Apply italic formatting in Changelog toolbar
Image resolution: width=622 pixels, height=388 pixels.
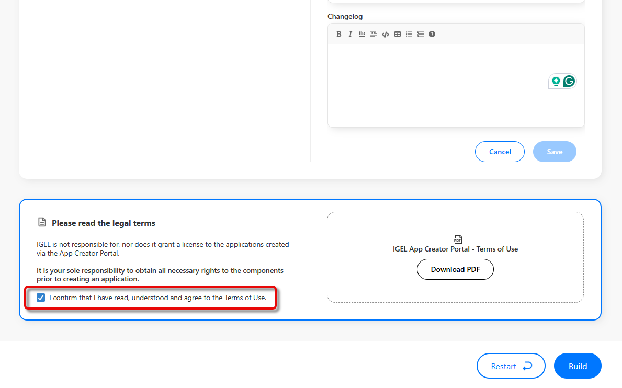tap(350, 34)
